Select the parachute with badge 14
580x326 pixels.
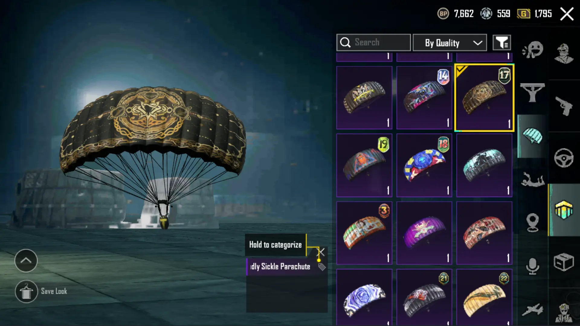pyautogui.click(x=424, y=98)
